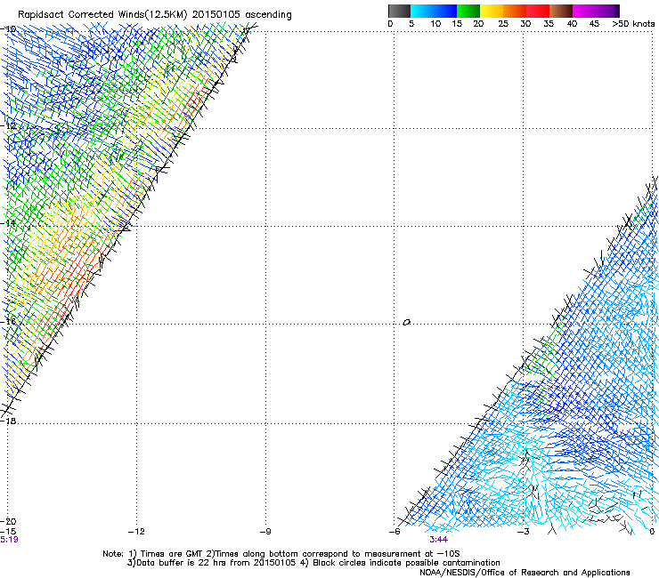Click the 'Rapidsact Corrected Winds(12.5KM)' title text

pyautogui.click(x=102, y=15)
